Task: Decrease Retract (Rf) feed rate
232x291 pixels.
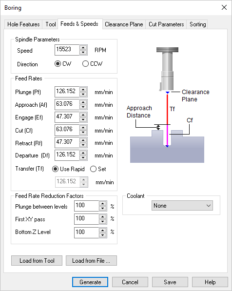Action: pyautogui.click(x=83, y=145)
